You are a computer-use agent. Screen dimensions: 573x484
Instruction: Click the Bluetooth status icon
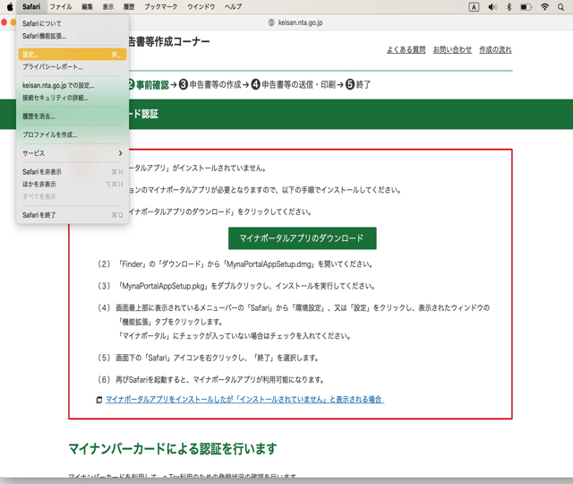[x=508, y=6]
